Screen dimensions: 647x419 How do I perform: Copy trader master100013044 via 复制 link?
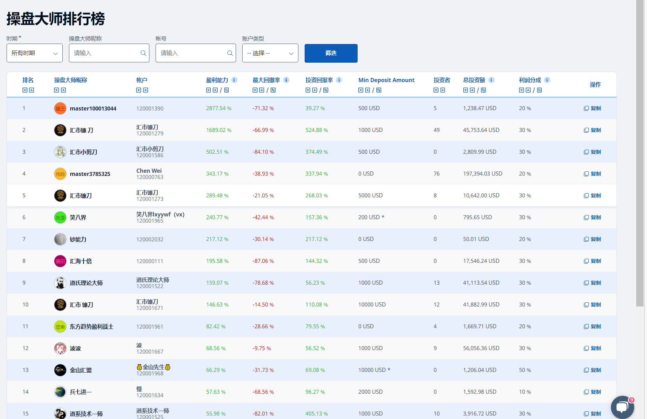point(593,108)
